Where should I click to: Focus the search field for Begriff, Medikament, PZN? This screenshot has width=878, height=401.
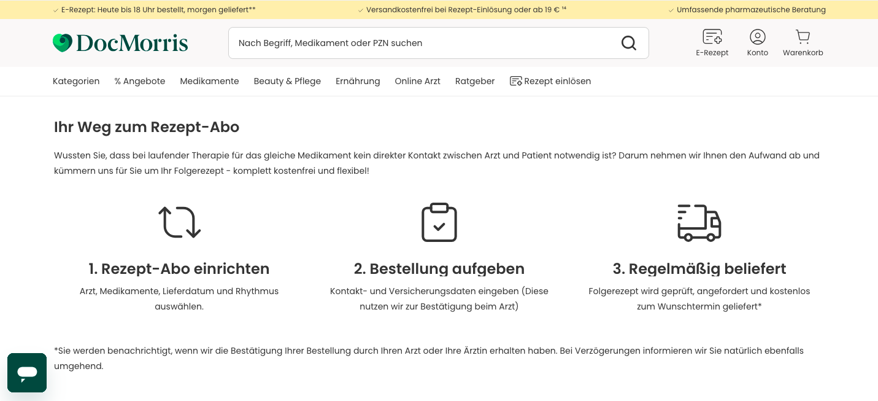coord(438,43)
